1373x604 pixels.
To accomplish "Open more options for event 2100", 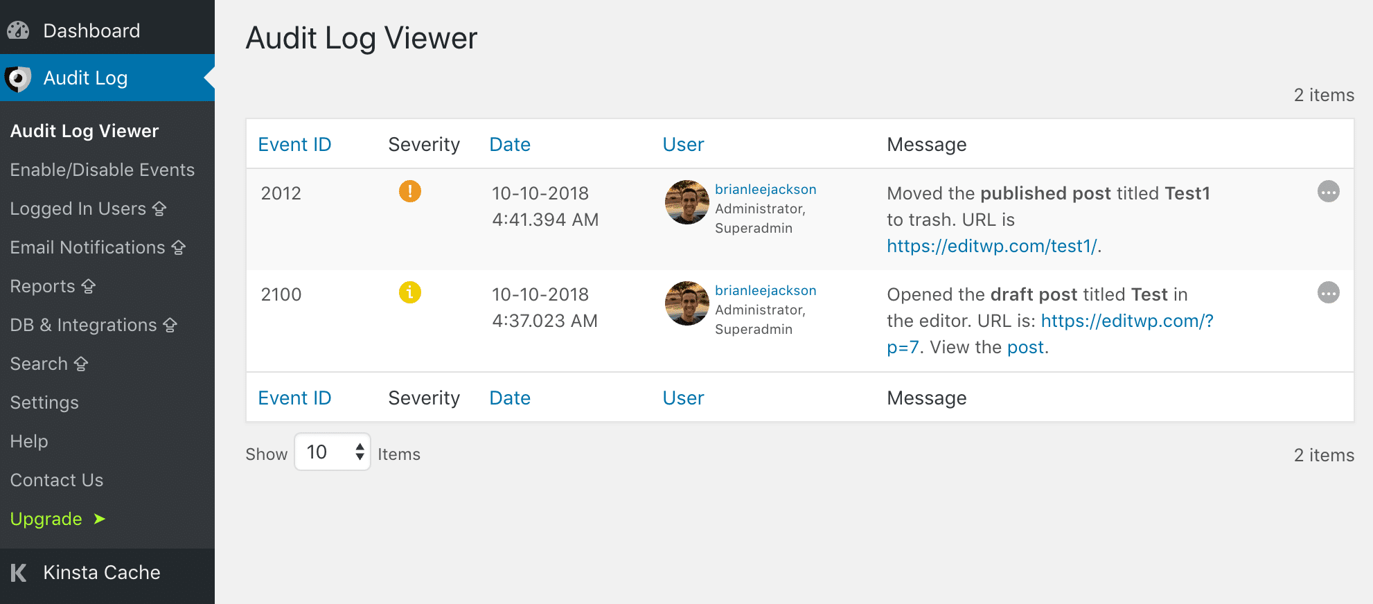I will (1327, 293).
